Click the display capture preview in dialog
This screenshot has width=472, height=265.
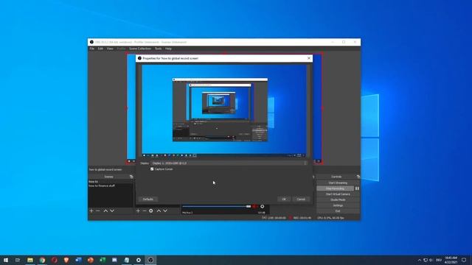224,111
